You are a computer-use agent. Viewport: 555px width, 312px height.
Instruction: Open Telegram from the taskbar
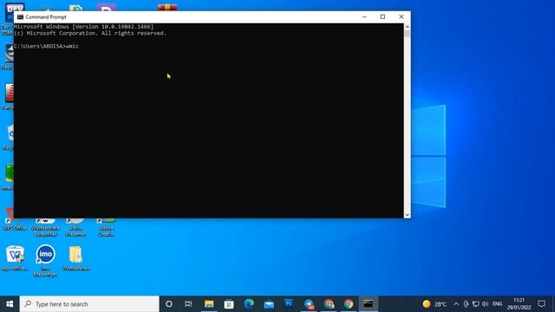pyautogui.click(x=309, y=304)
